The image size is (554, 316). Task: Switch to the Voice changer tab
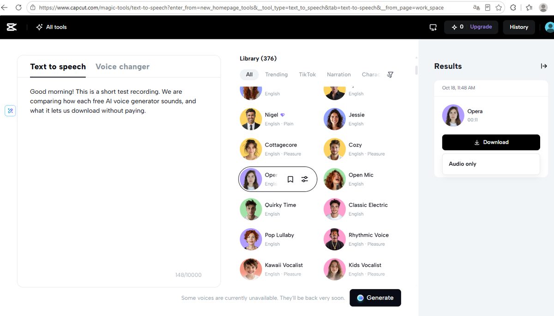(122, 67)
